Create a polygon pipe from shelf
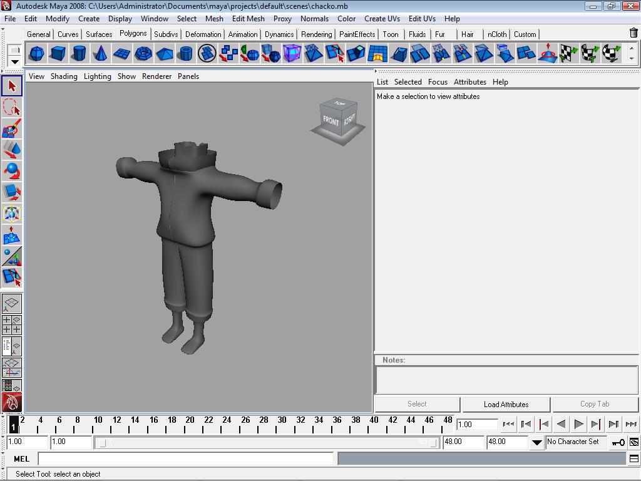Viewport: 641px width, 481px height. pos(185,54)
